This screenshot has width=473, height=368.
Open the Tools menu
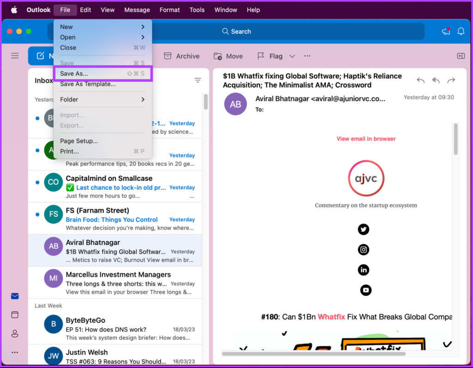[197, 10]
